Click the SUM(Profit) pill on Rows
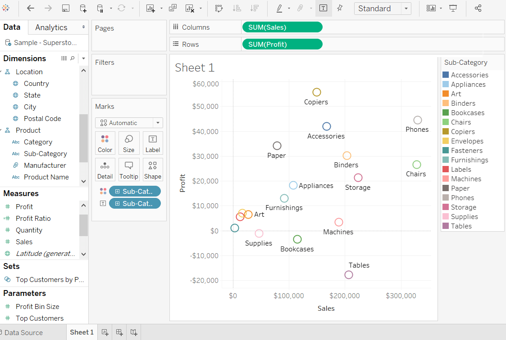The image size is (506, 340). coord(282,45)
